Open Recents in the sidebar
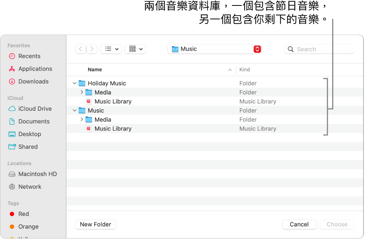This screenshot has width=365, height=239. click(29, 56)
